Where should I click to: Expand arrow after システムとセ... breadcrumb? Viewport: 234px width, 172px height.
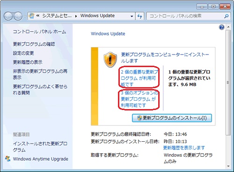click(x=76, y=16)
